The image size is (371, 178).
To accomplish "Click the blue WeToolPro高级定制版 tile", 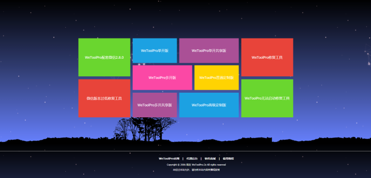I will click(209, 105).
